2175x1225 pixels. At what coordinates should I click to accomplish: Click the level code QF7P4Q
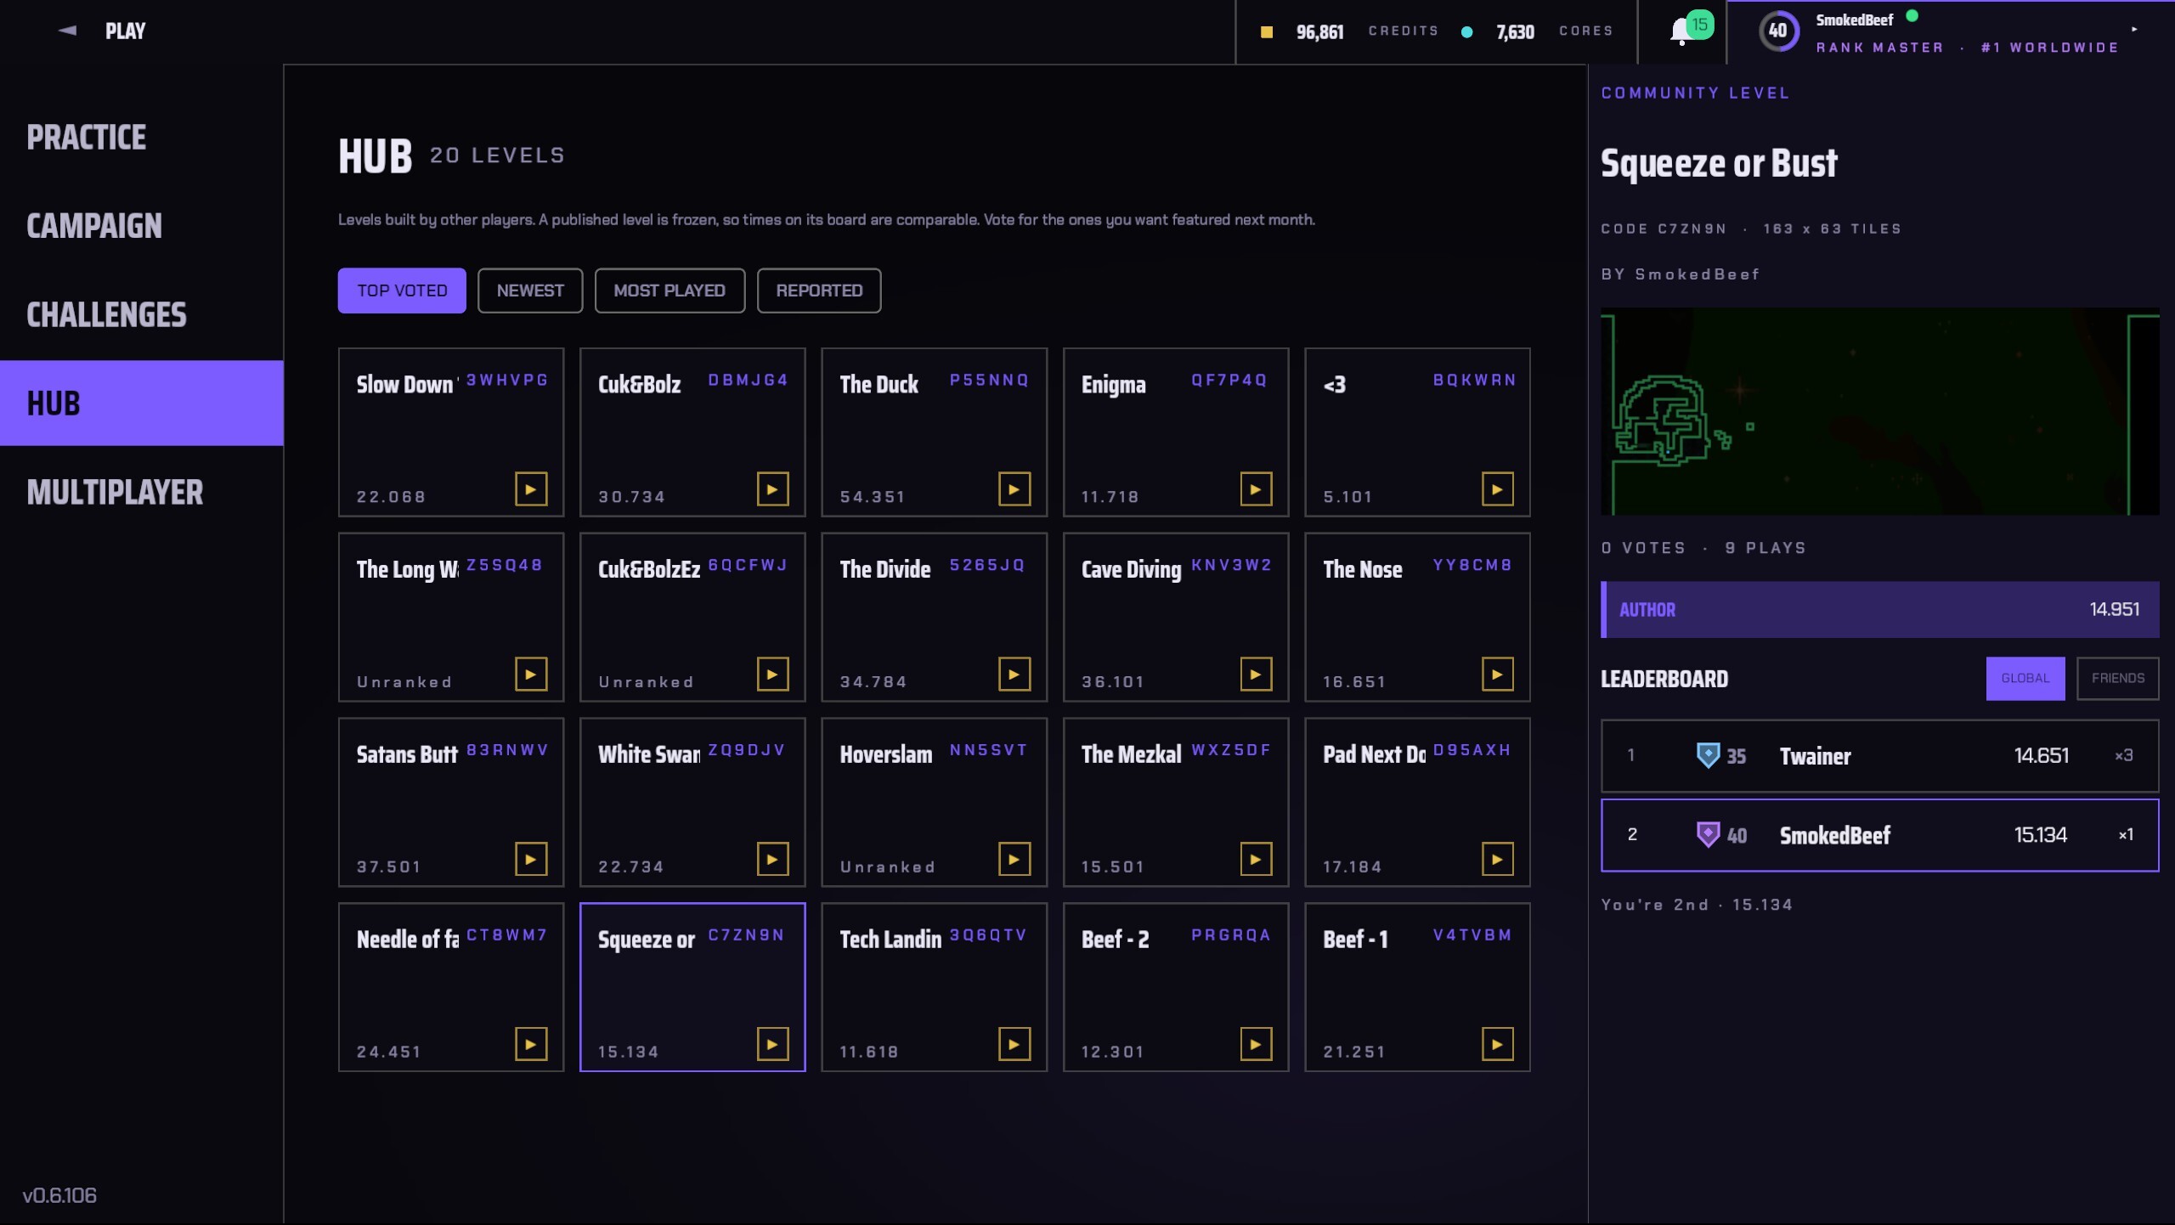pyautogui.click(x=1229, y=380)
